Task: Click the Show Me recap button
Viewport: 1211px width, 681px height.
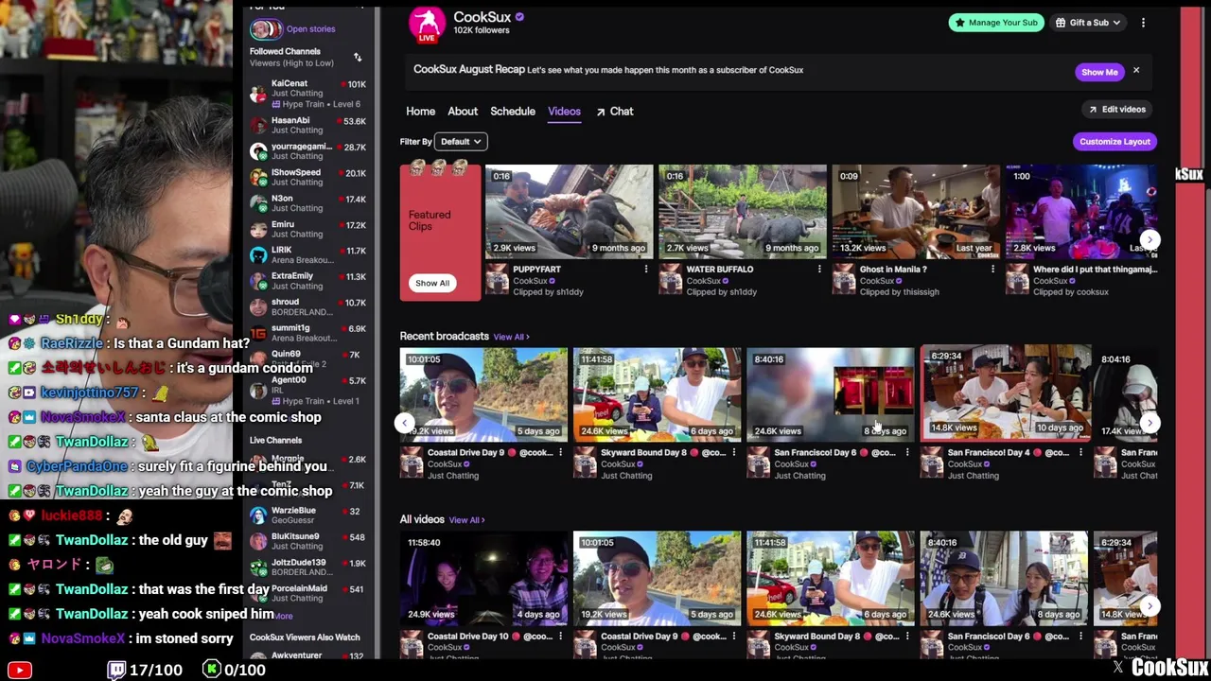Action: (x=1099, y=72)
